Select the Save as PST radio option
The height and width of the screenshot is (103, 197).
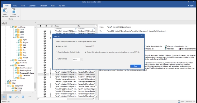(x=57, y=46)
